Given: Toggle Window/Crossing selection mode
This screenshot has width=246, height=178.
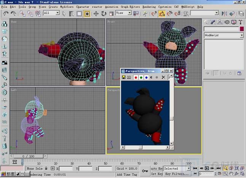Looking at the screenshot, I should click(x=87, y=14).
